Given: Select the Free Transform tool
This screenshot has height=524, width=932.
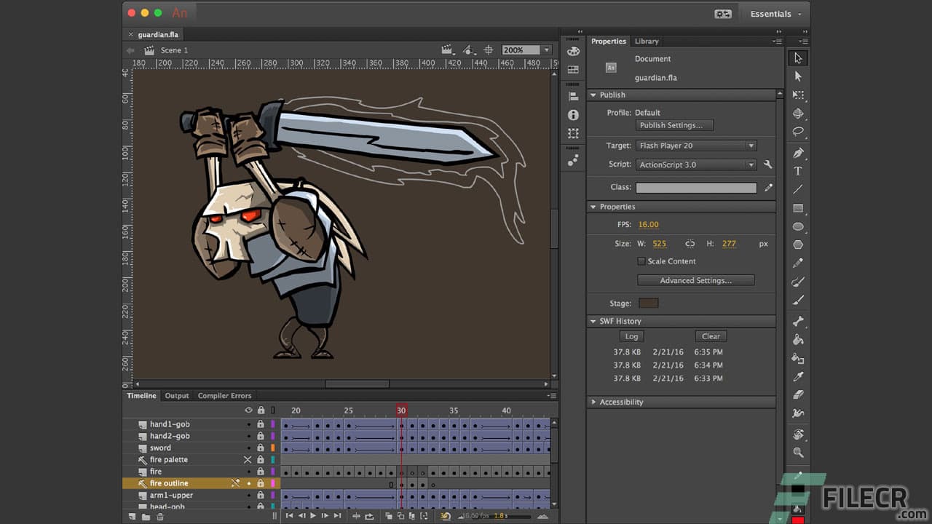Looking at the screenshot, I should (x=797, y=94).
